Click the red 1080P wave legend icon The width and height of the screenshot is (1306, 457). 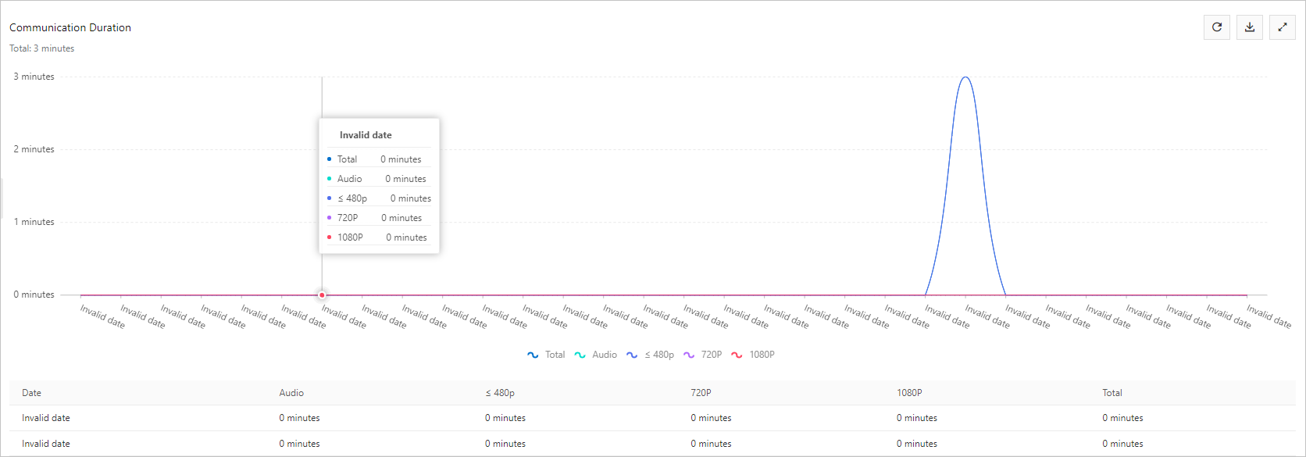(737, 355)
